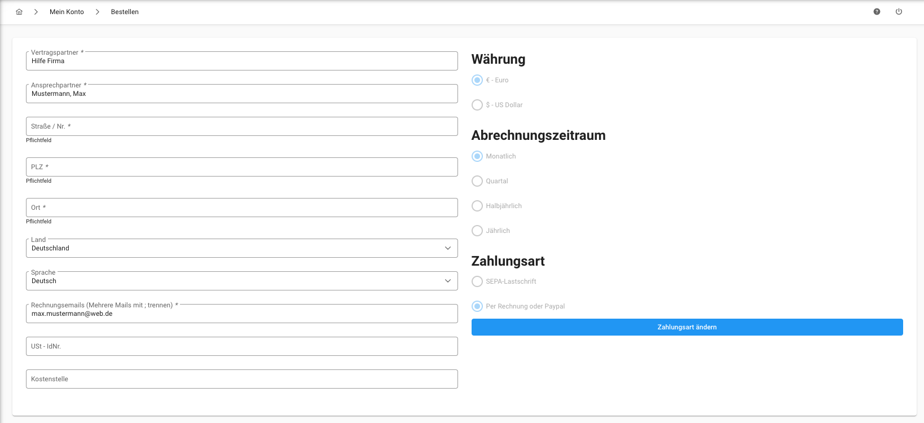Open the Sprache dropdown
The width and height of the screenshot is (924, 423).
(x=241, y=281)
